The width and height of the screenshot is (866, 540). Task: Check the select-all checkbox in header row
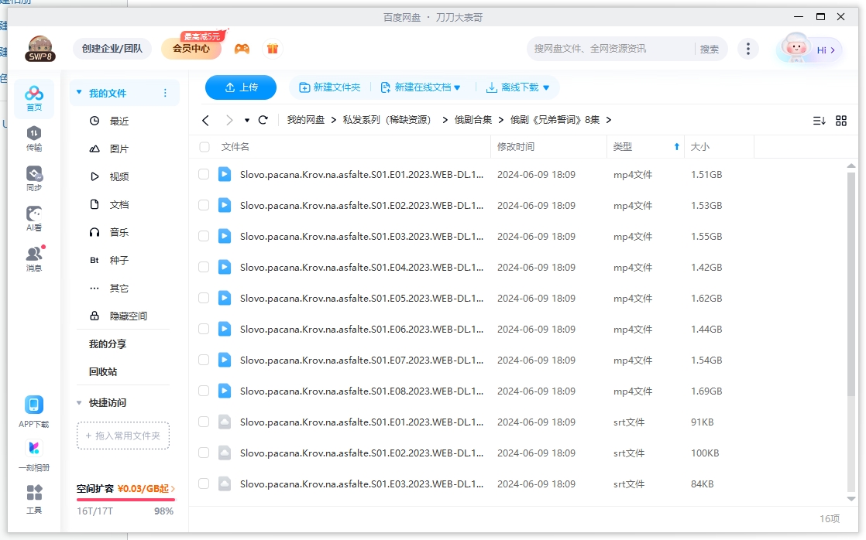203,147
